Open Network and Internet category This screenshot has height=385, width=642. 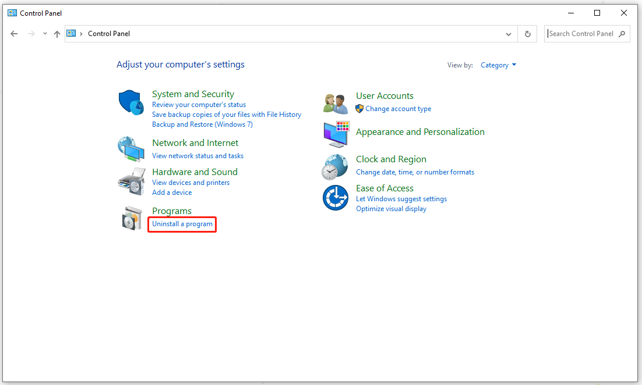pyautogui.click(x=195, y=142)
